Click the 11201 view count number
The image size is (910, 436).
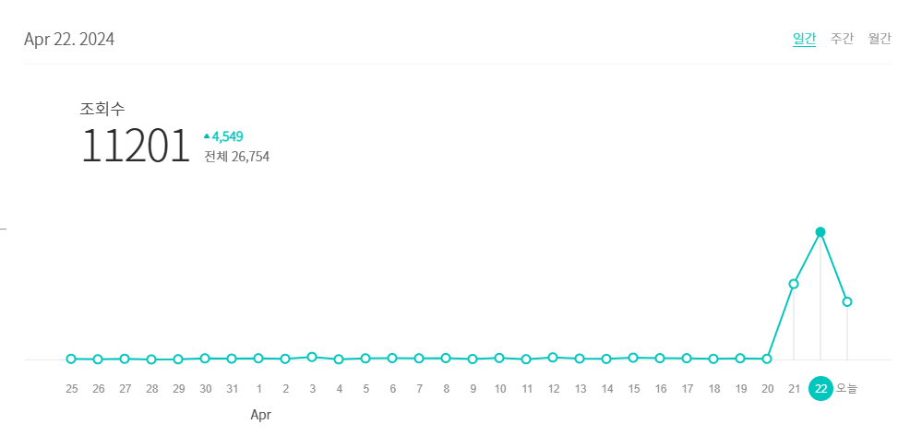point(136,145)
